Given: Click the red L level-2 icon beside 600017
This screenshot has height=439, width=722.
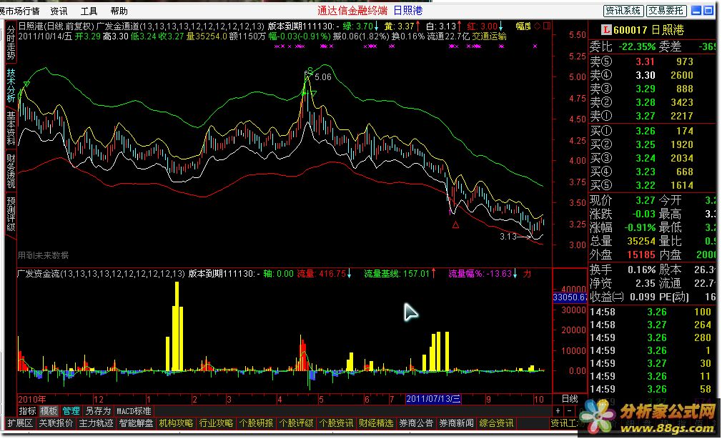Looking at the screenshot, I should pos(606,31).
